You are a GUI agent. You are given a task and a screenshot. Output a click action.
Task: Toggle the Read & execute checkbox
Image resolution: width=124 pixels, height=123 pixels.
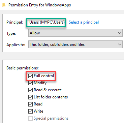(x=30, y=90)
